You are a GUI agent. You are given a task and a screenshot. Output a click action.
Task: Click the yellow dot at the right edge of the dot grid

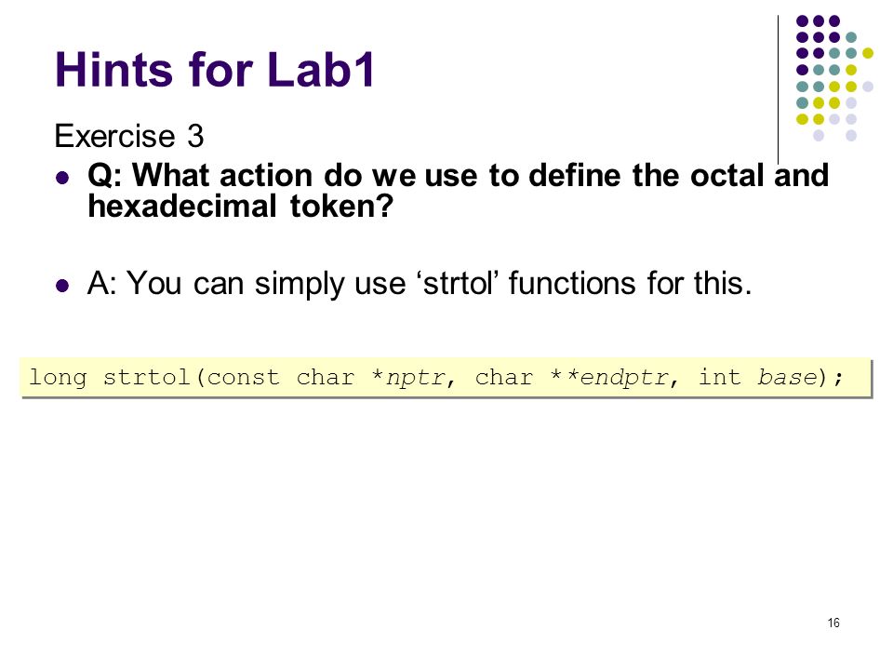click(867, 54)
